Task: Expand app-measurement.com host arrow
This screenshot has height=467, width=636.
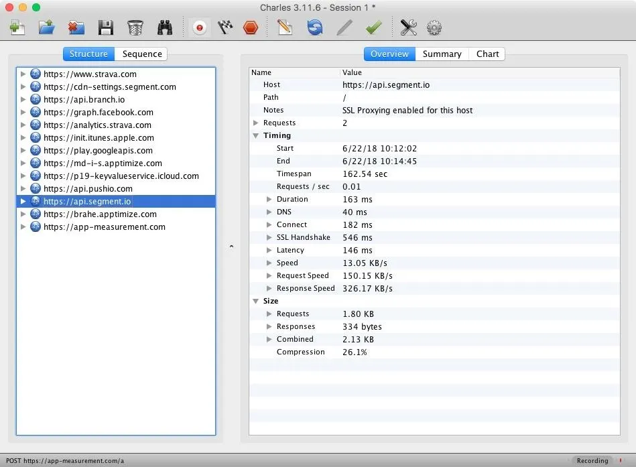Action: tap(23, 226)
